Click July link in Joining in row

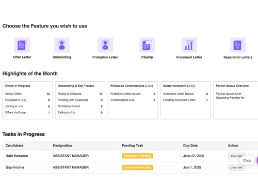(21, 106)
